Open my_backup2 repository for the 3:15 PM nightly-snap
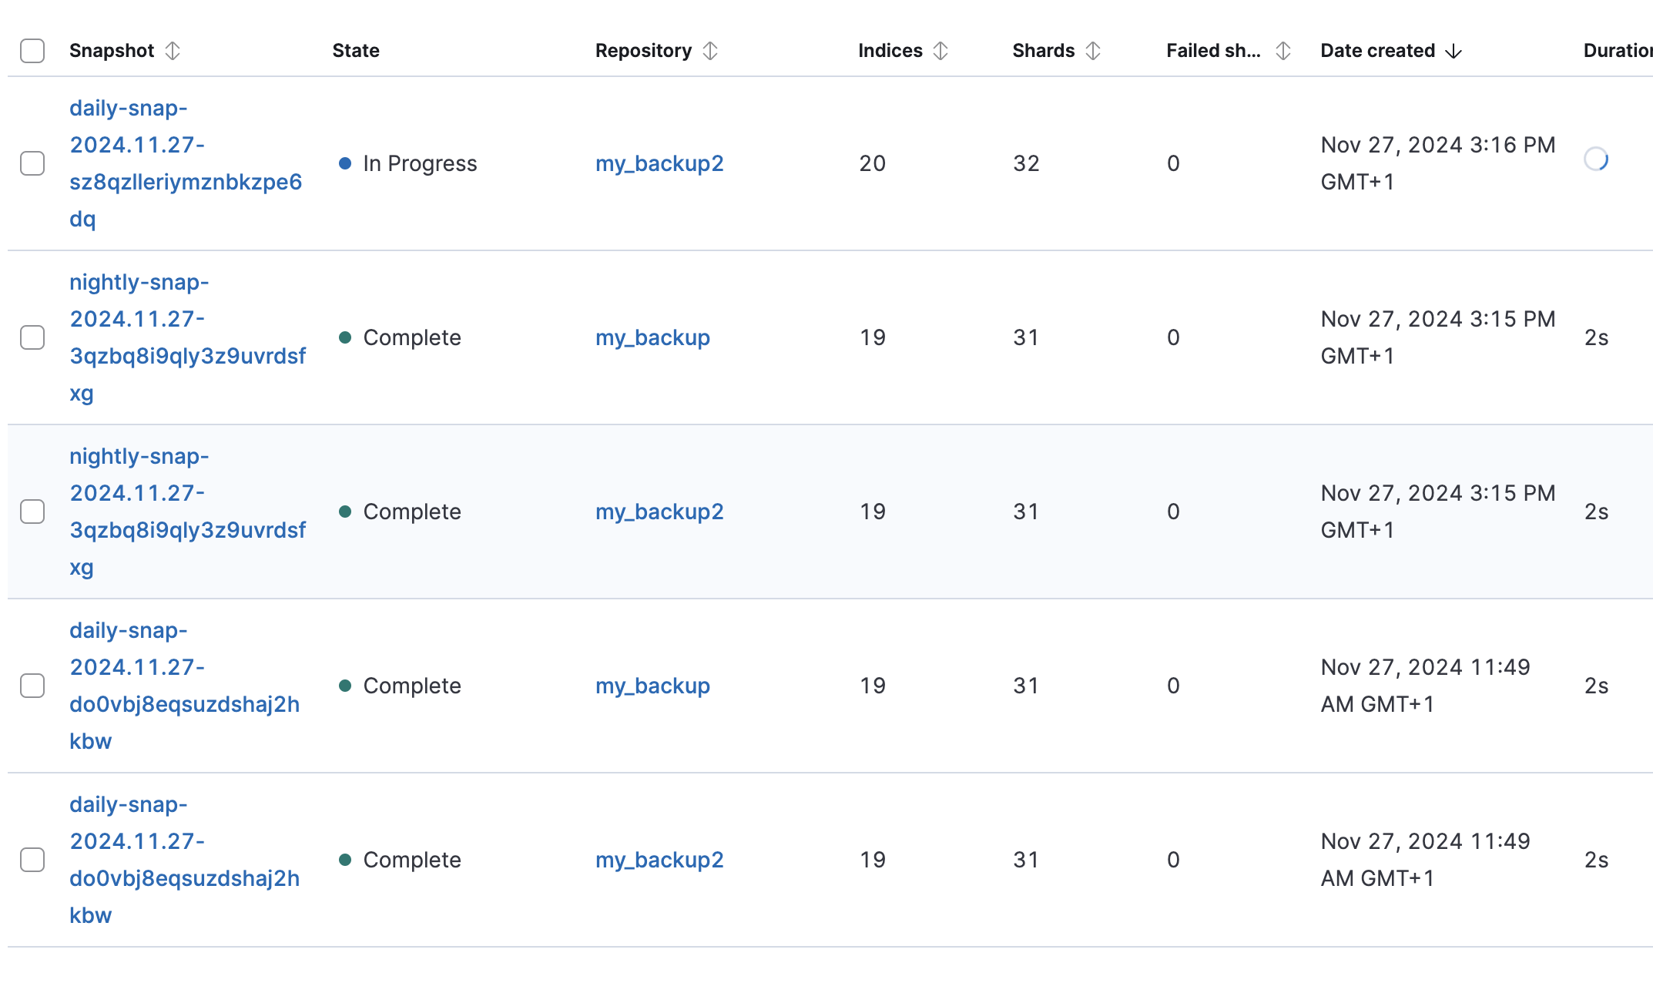 pyautogui.click(x=659, y=512)
